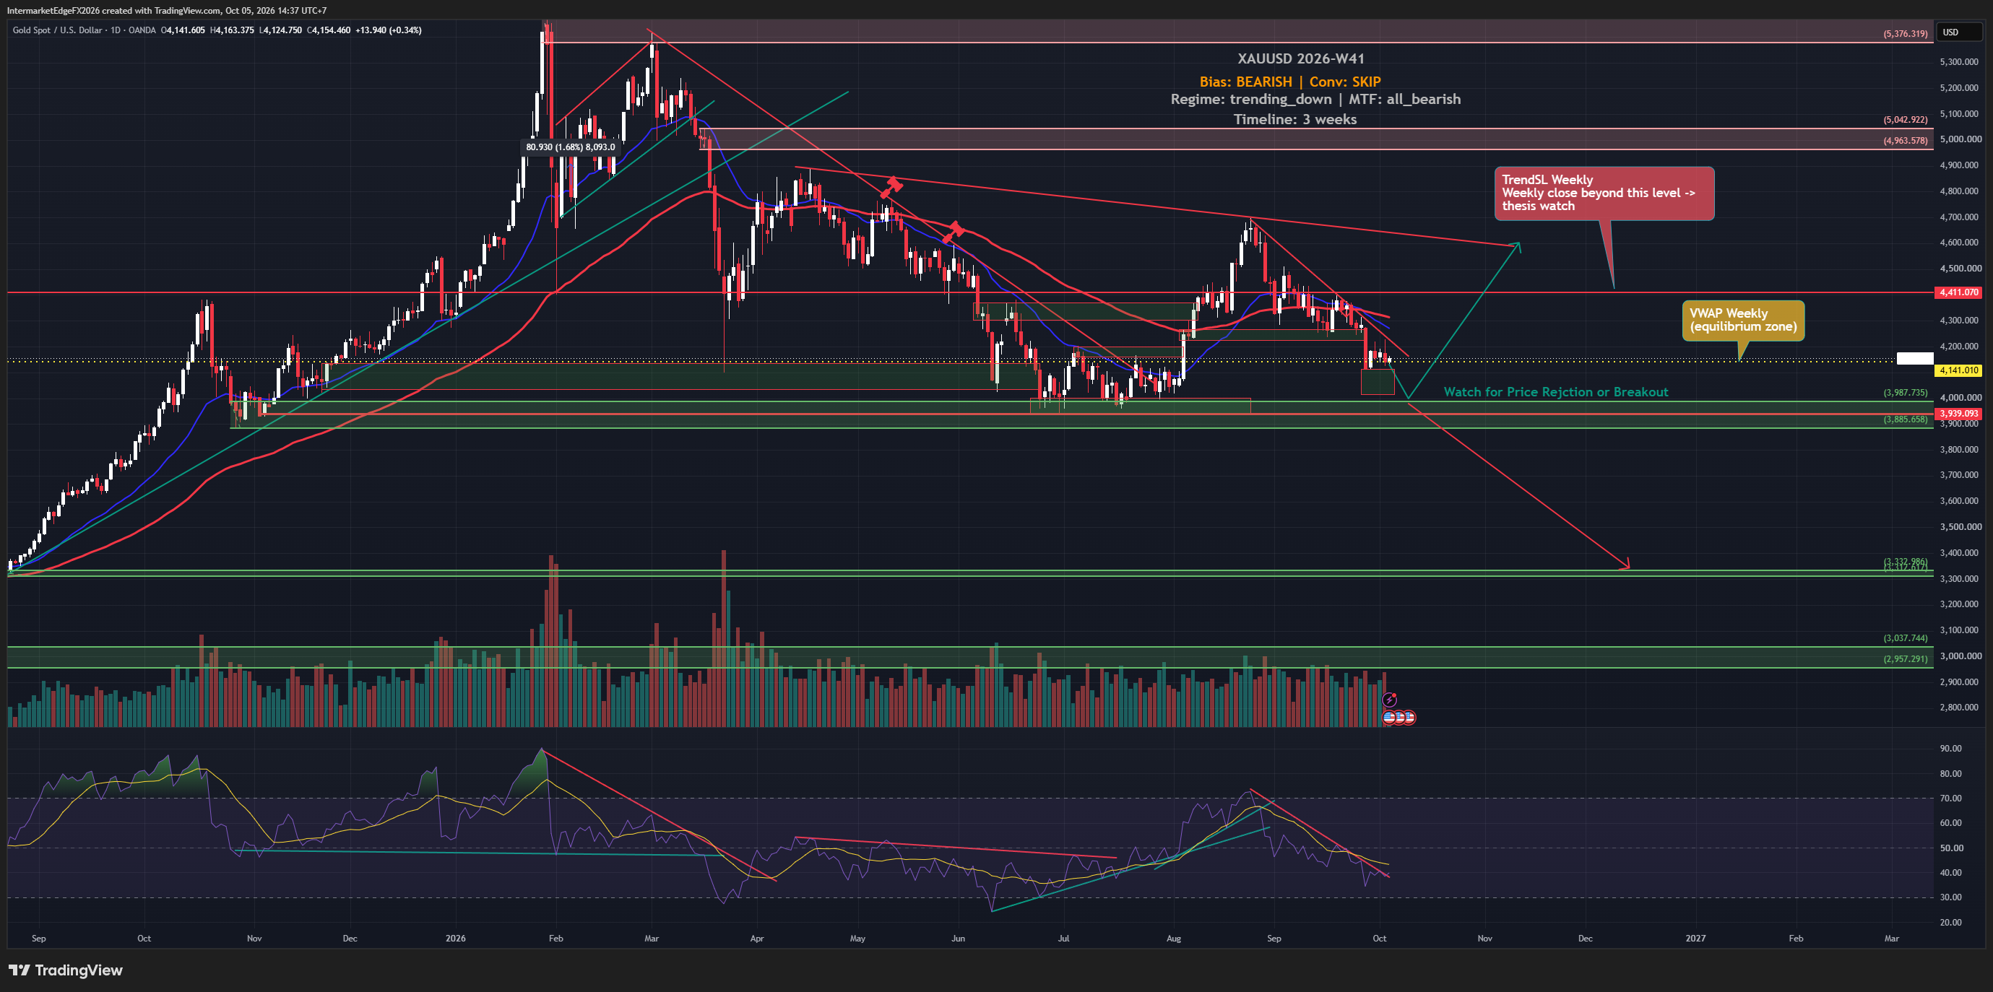The height and width of the screenshot is (992, 1993).
Task: Click the TradingView logo at bottom left
Action: point(66,970)
